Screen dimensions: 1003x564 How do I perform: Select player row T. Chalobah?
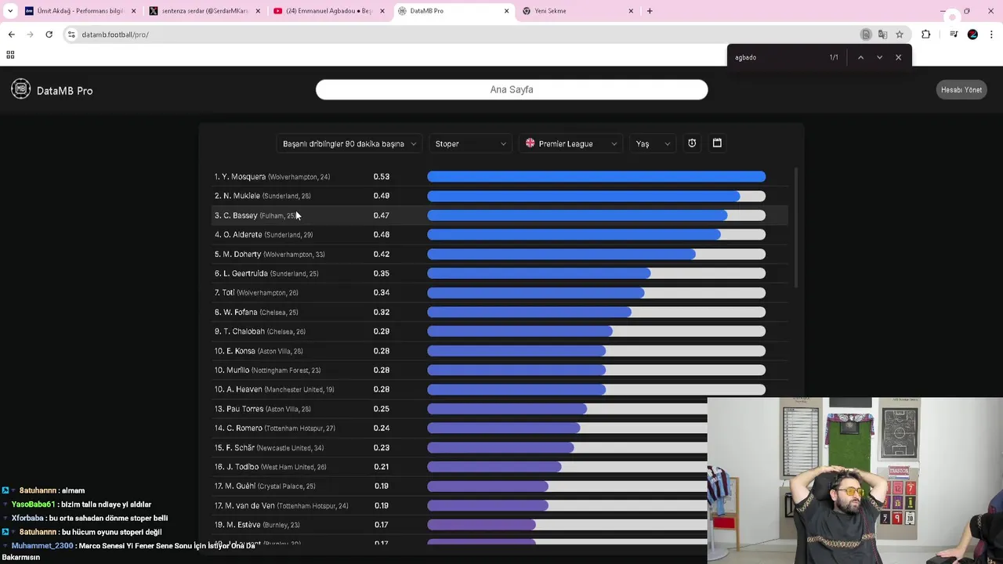coord(499,331)
